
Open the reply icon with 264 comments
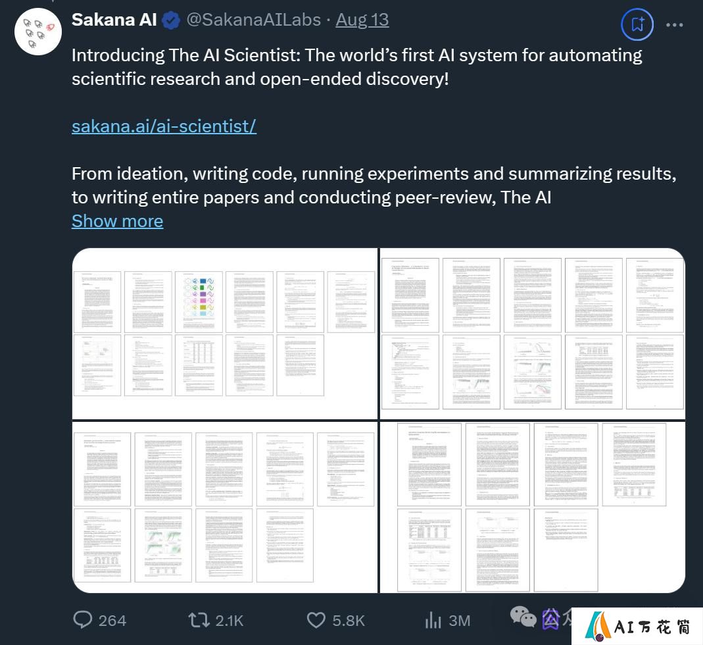coord(82,620)
